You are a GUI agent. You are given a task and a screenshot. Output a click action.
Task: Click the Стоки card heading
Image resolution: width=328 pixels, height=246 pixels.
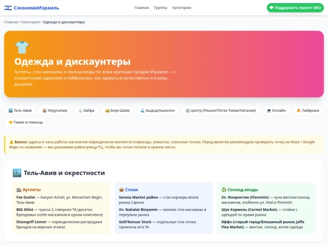click(x=131, y=190)
